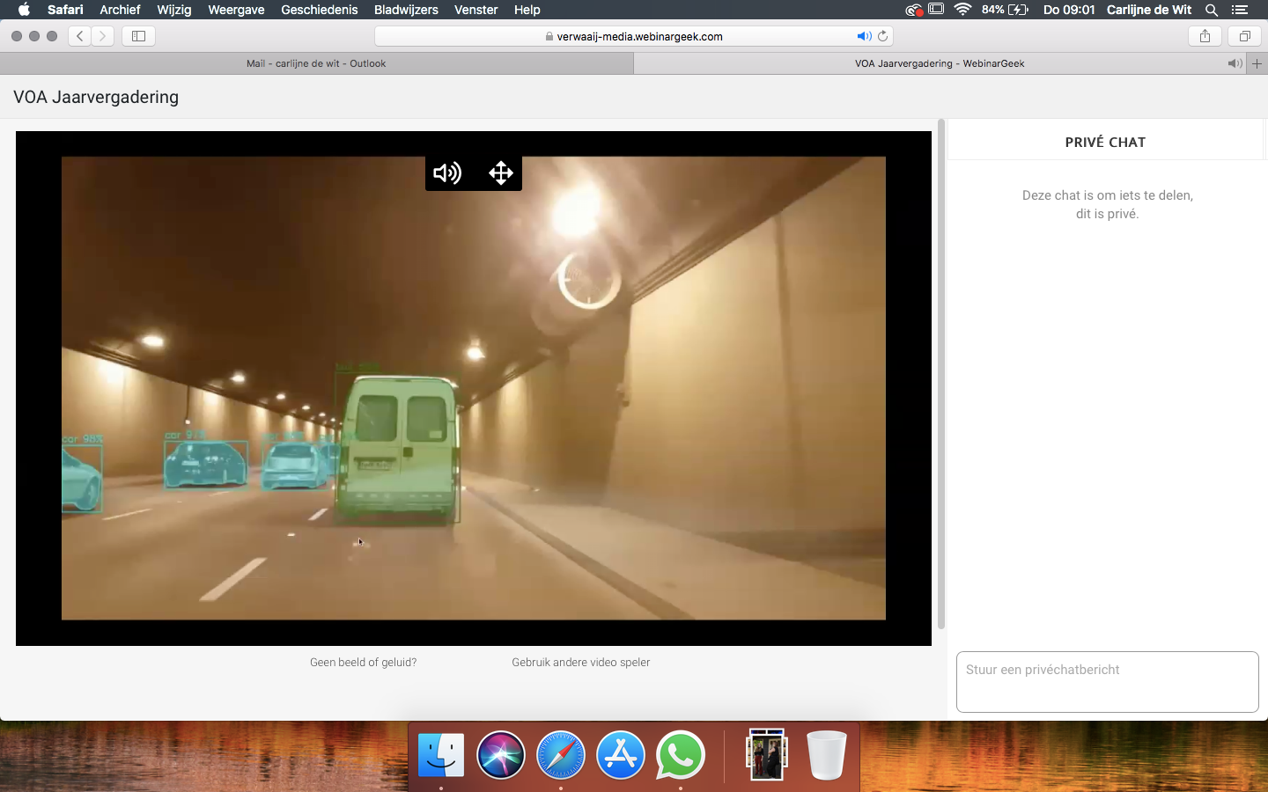Open Notification Center list icon

[1240, 10]
